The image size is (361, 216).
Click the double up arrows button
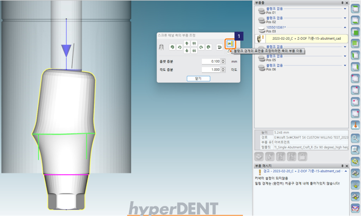coord(194,43)
